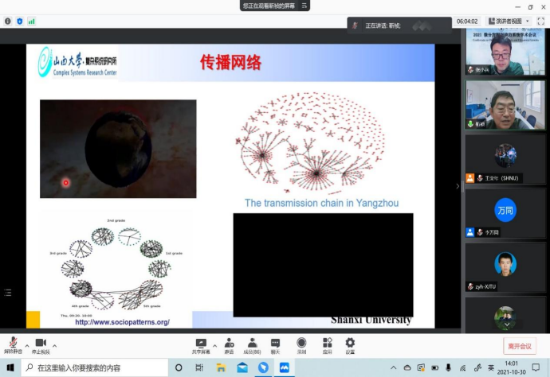Open the invite participants icon

229,344
